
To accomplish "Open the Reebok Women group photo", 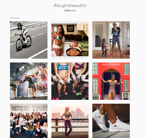I will coord(29,121).
